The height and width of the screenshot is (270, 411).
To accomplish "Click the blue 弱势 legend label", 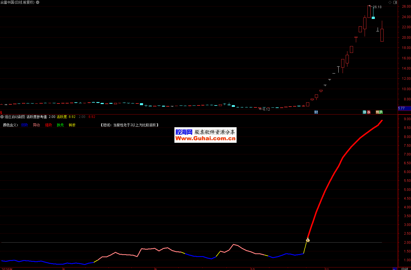I will [x=24, y=125].
